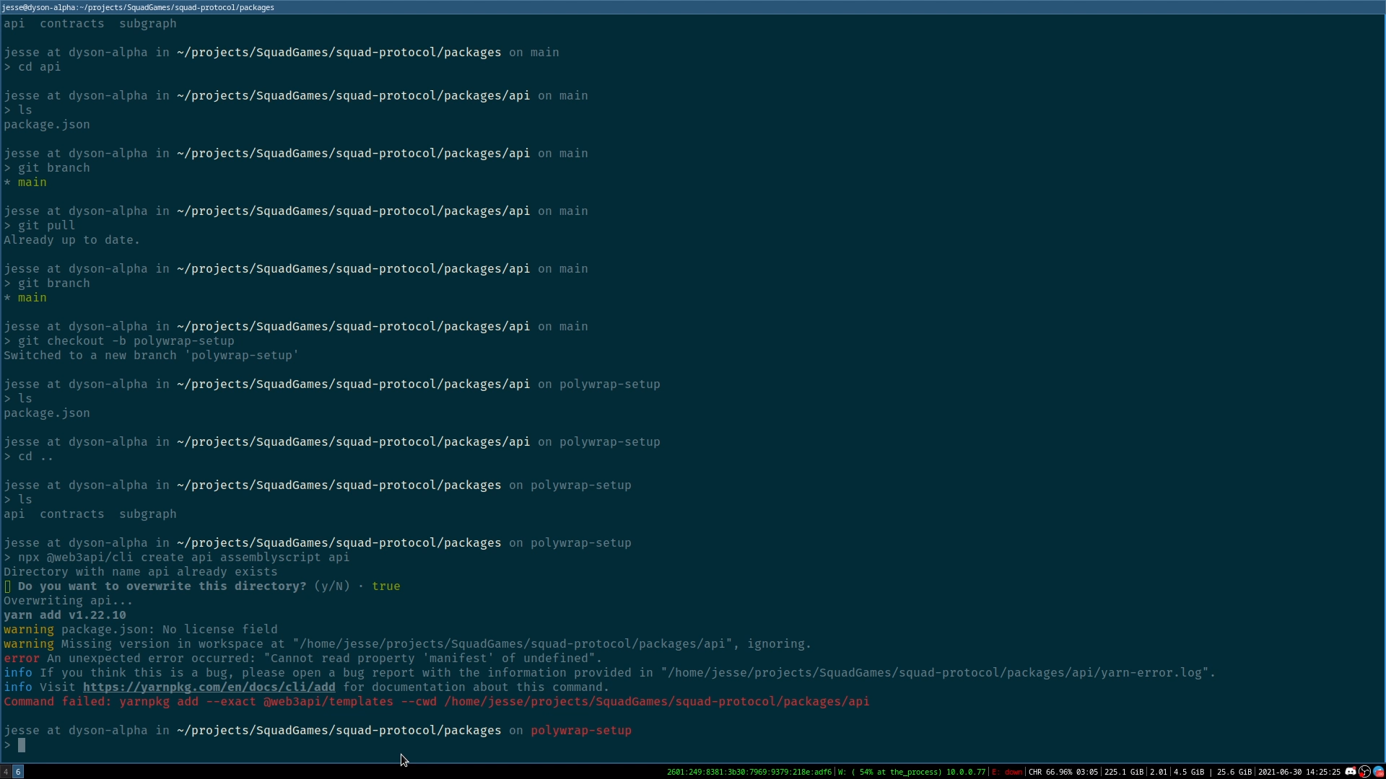
Task: Switch to workspace 4
Action: [5, 772]
